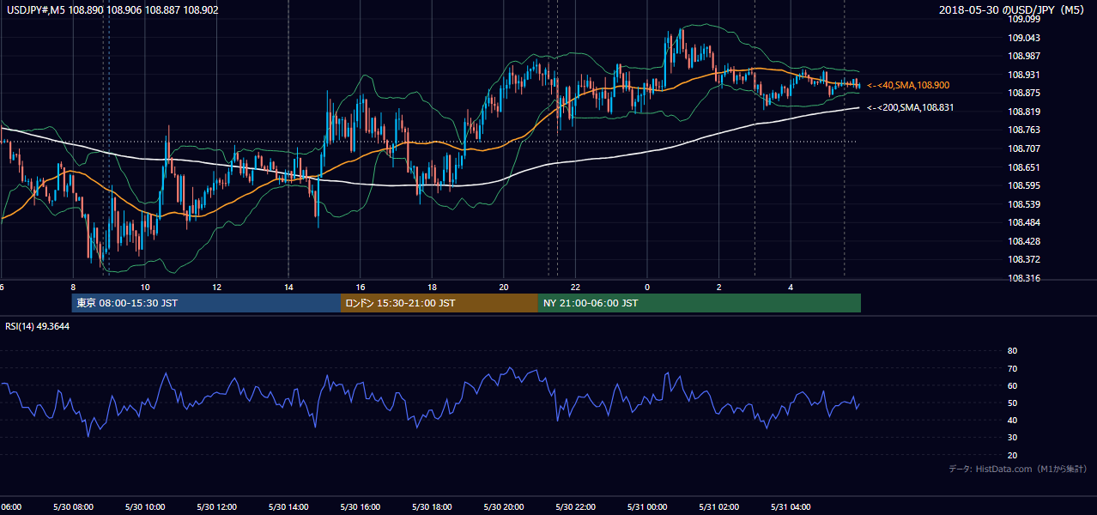The width and height of the screenshot is (1097, 515).
Task: Click RSI level 60 on the scale
Action: tap(1012, 385)
